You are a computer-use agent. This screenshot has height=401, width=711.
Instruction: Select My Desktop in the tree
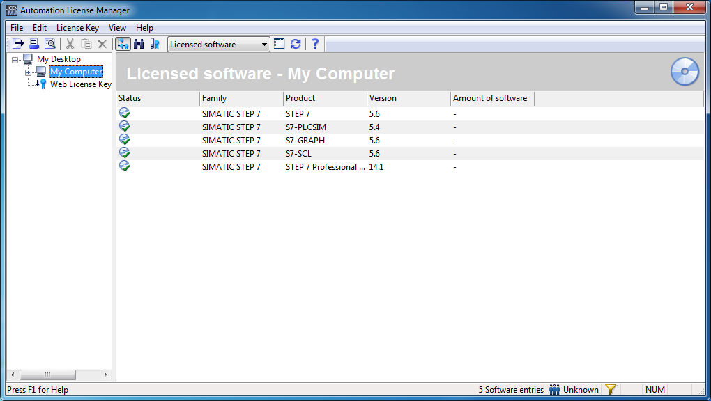point(59,59)
